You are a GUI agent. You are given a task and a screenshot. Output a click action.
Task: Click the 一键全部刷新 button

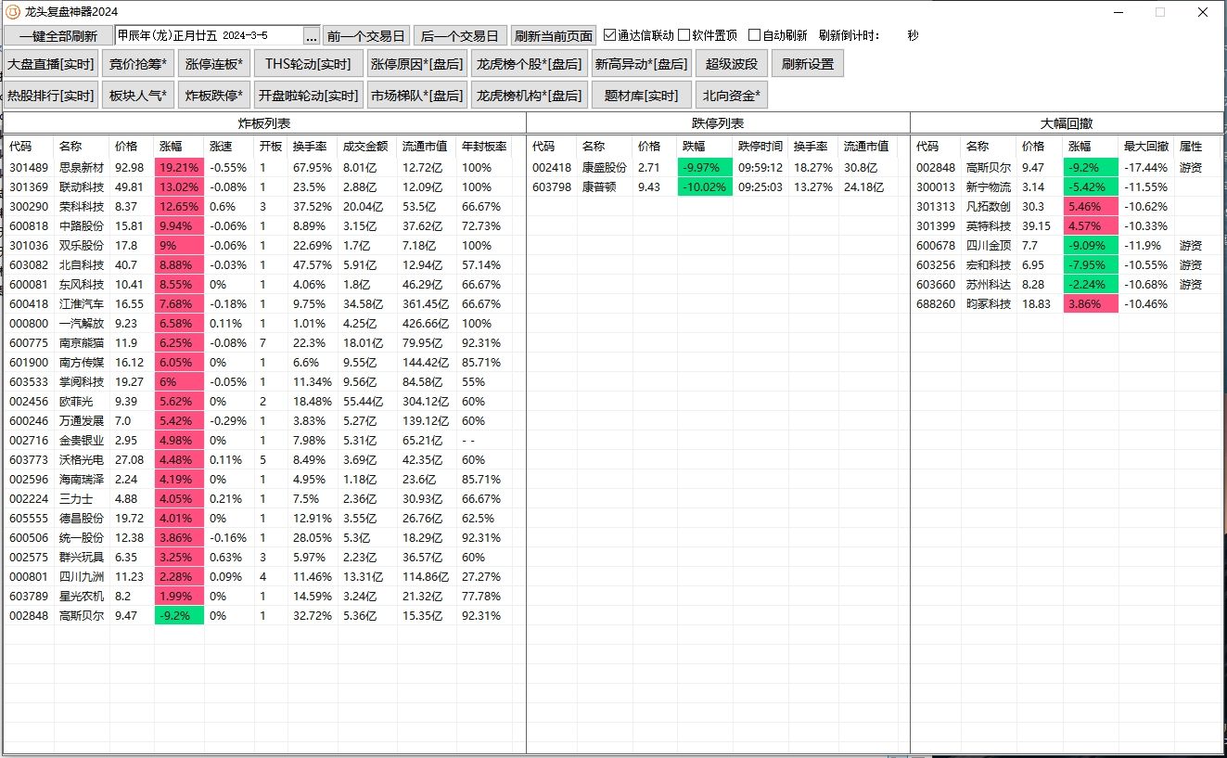click(x=58, y=36)
